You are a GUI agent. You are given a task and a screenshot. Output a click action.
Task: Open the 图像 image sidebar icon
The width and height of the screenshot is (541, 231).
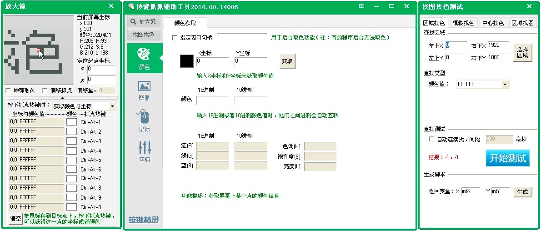144,90
